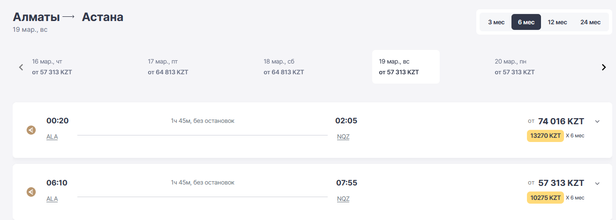
Task: Select the 3 мес installment option
Action: [496, 22]
